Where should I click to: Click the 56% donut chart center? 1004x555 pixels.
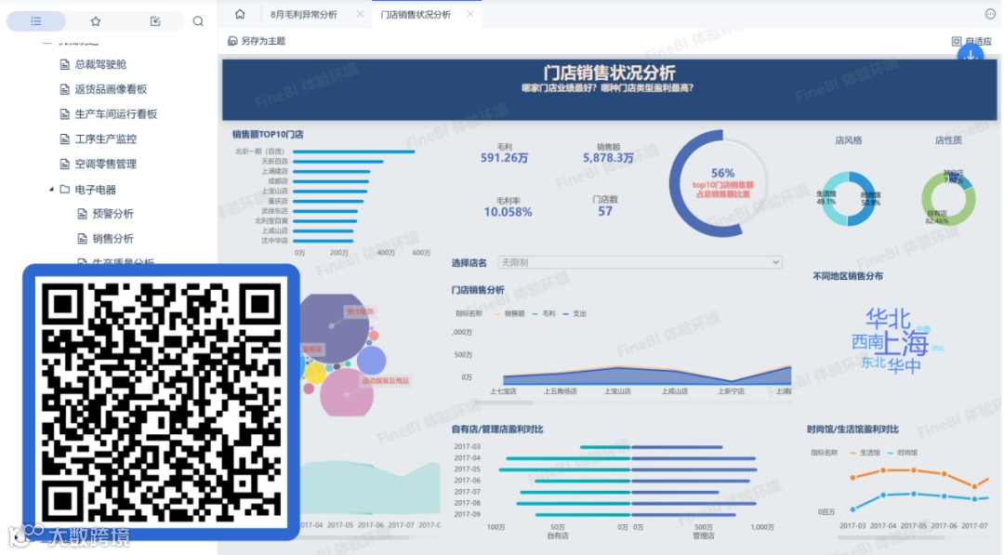click(x=723, y=183)
